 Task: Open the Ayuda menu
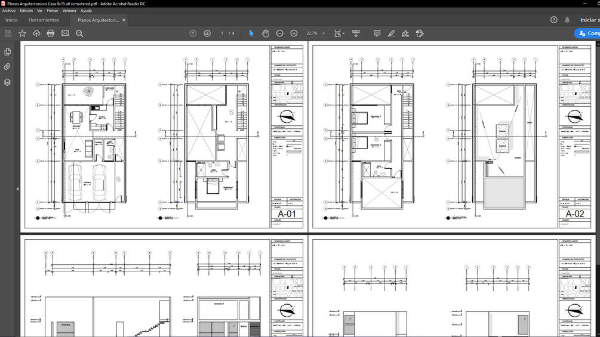coord(86,11)
